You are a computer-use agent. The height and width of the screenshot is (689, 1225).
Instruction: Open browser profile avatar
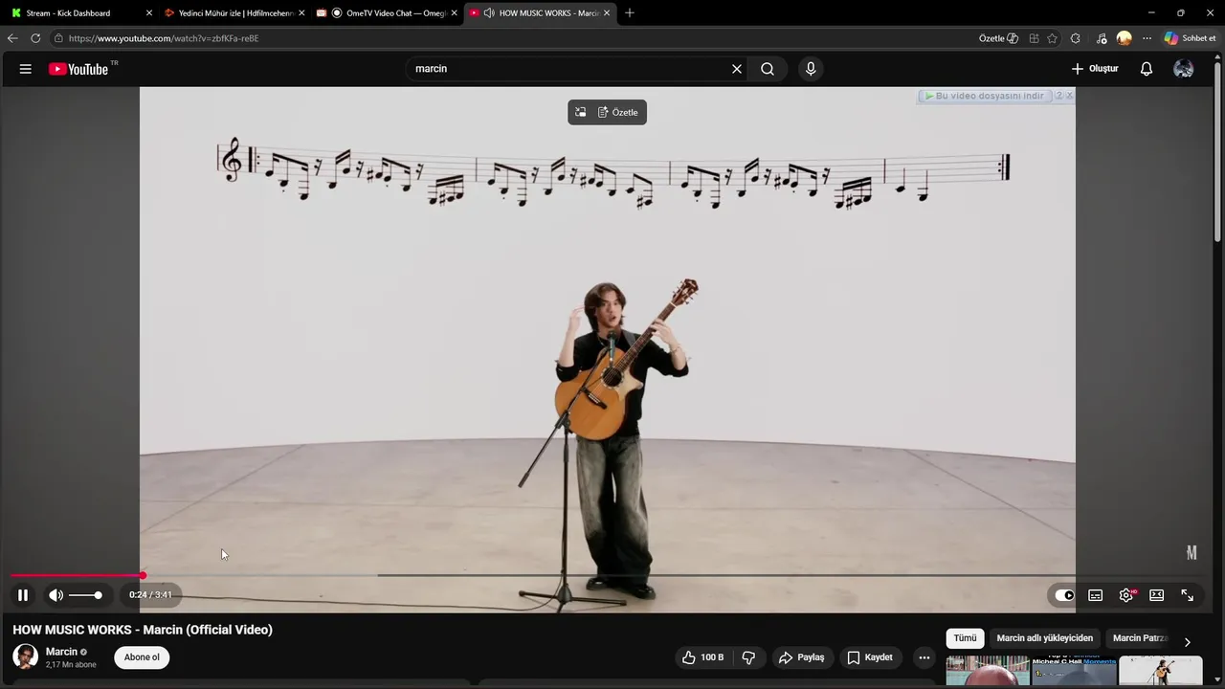pyautogui.click(x=1125, y=38)
